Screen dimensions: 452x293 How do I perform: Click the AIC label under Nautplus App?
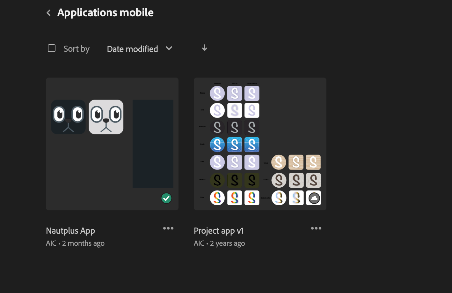[51, 243]
